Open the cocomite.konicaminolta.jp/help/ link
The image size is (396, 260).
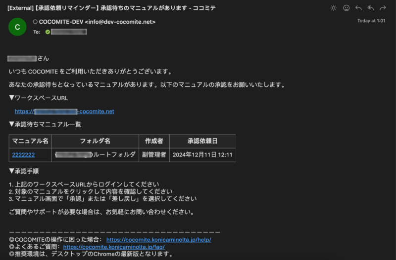click(x=158, y=240)
